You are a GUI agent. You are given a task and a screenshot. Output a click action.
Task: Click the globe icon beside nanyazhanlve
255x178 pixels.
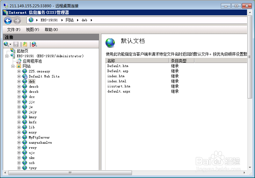click(25, 142)
